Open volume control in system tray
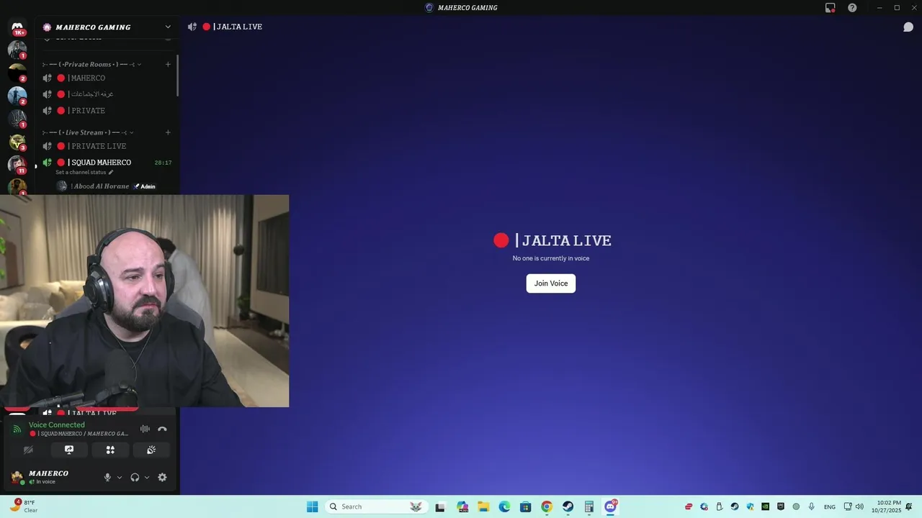 click(x=859, y=506)
